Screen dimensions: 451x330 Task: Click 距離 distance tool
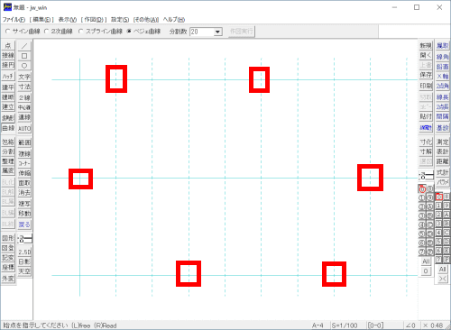442,161
